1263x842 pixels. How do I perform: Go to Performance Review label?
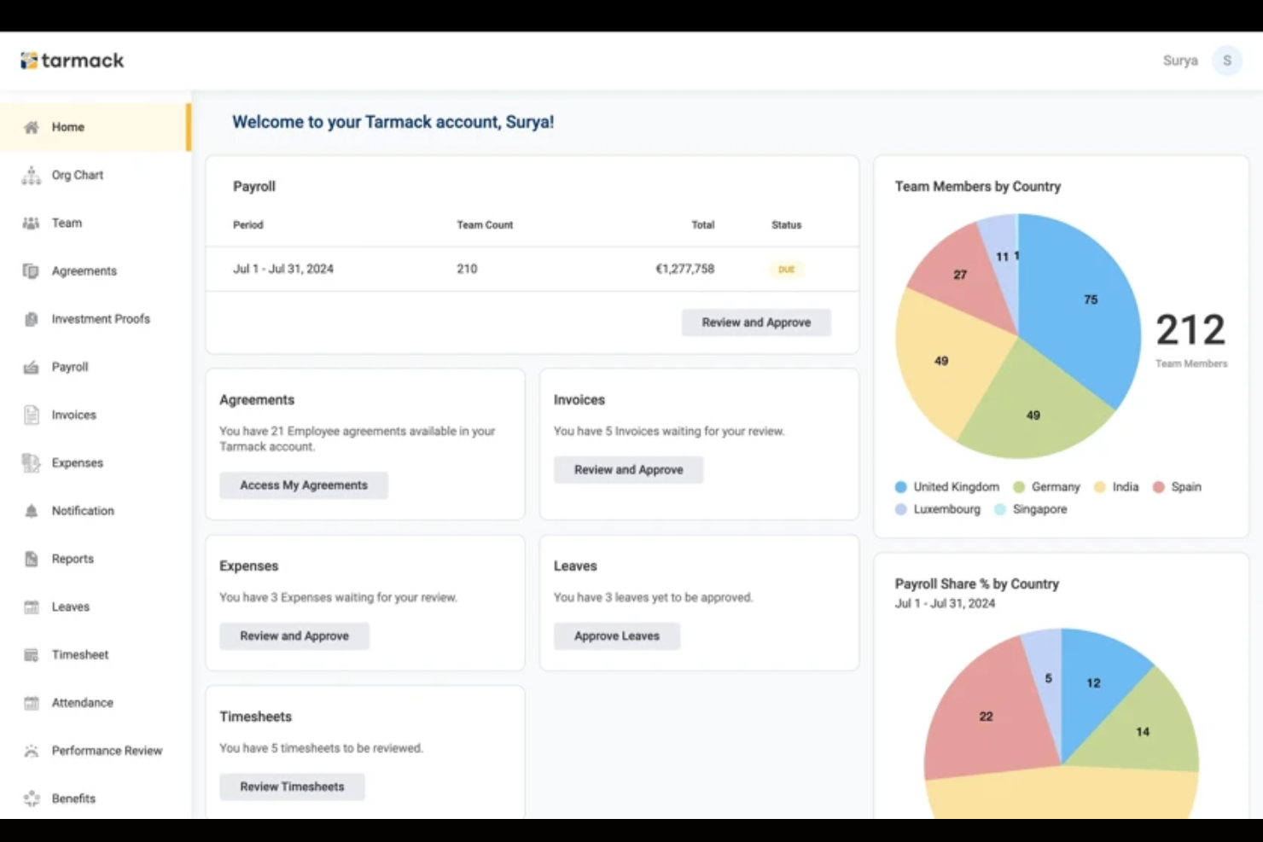point(107,751)
